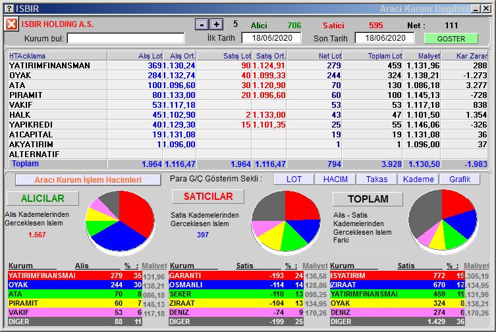The image size is (496, 332).
Task: Sort by Toplam Lot column header
Action: click(x=372, y=56)
